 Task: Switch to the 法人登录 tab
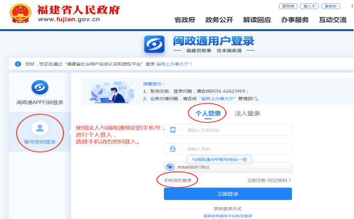(247, 113)
